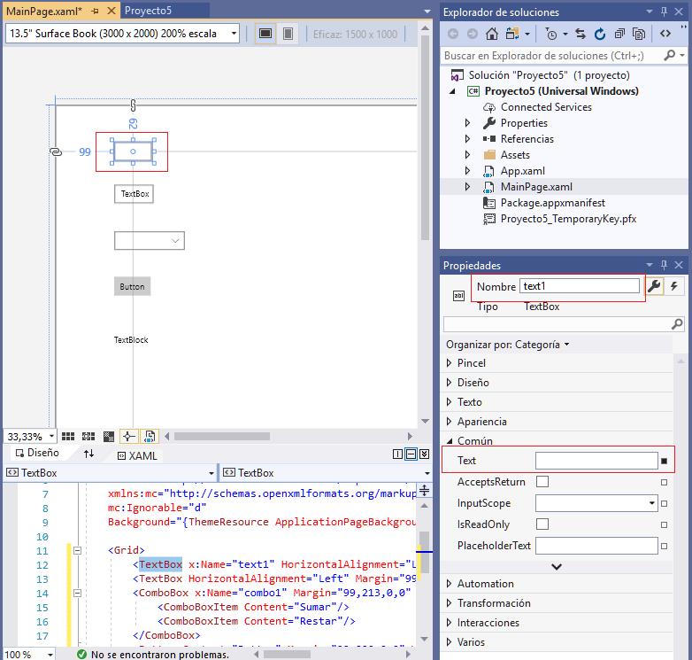Viewport: 692px width, 660px height.
Task: Open the InputScope combo box
Action: coord(596,503)
